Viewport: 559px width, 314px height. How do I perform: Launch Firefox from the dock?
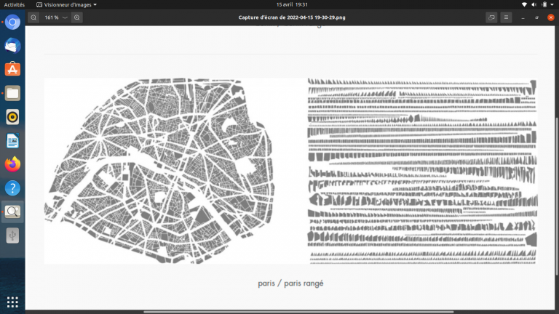(x=12, y=164)
